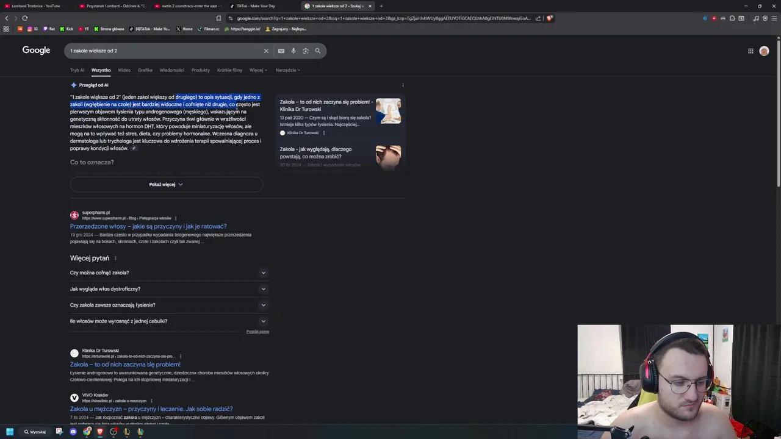Reload the page with the refresh icon

pyautogui.click(x=24, y=18)
